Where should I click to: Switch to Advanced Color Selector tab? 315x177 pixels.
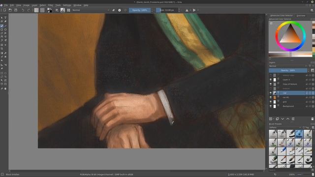281,15
